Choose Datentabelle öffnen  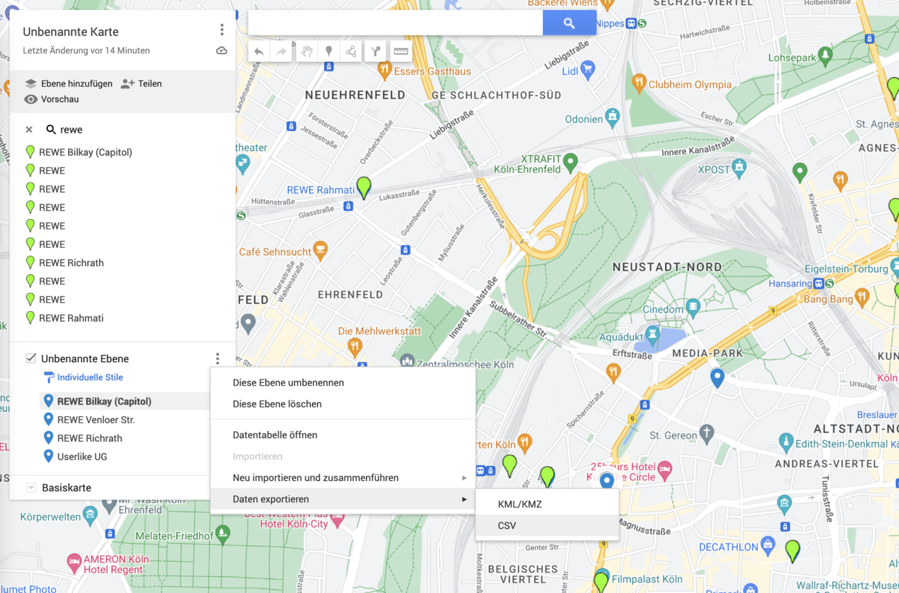pos(343,435)
